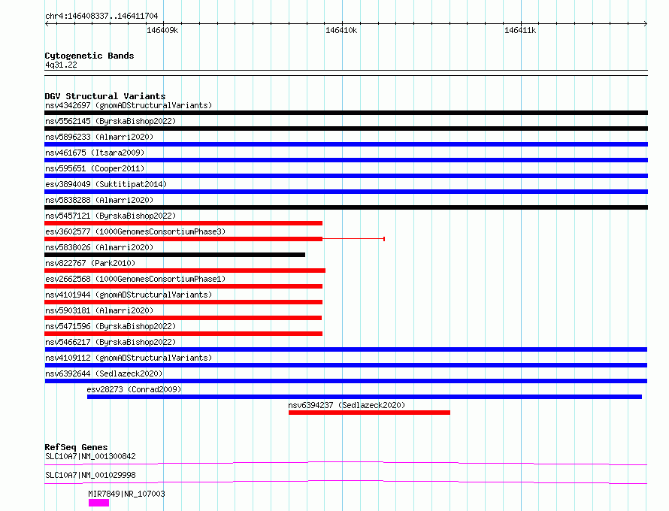This screenshot has width=669, height=511.
Task: Click red bar under nsv5457121
Action: pos(183,223)
